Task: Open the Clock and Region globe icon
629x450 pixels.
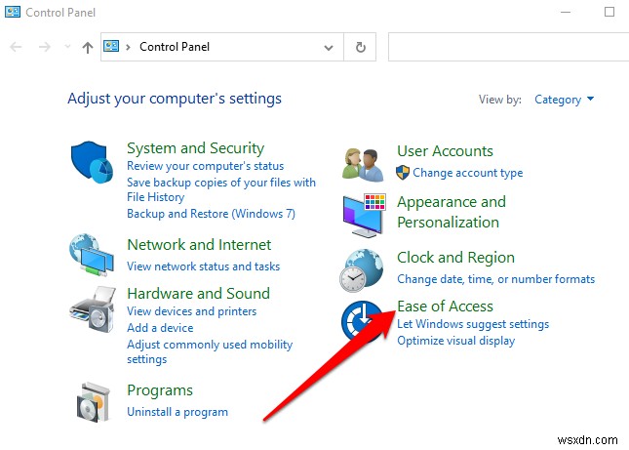Action: (362, 270)
